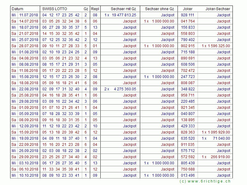The height and width of the screenshot is (185, 247).
Task: Click the Datum column header
Action: 18,9
